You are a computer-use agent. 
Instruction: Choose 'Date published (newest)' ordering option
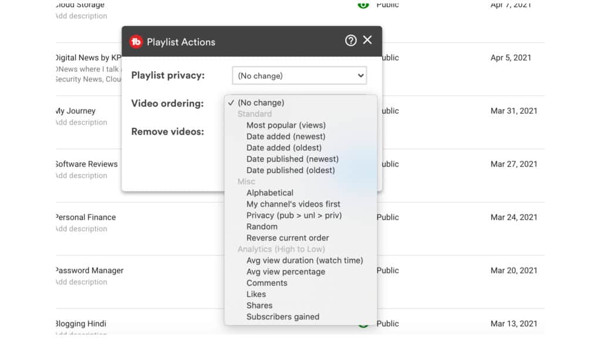[x=292, y=159]
